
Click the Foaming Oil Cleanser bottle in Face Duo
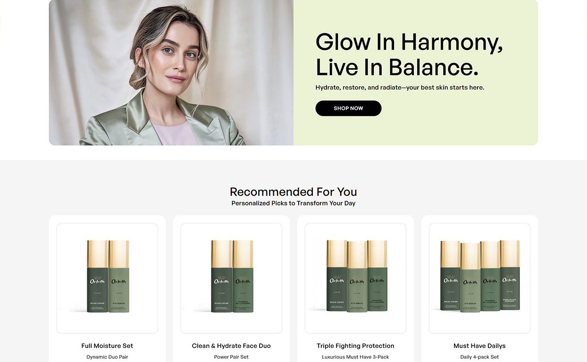(x=243, y=277)
